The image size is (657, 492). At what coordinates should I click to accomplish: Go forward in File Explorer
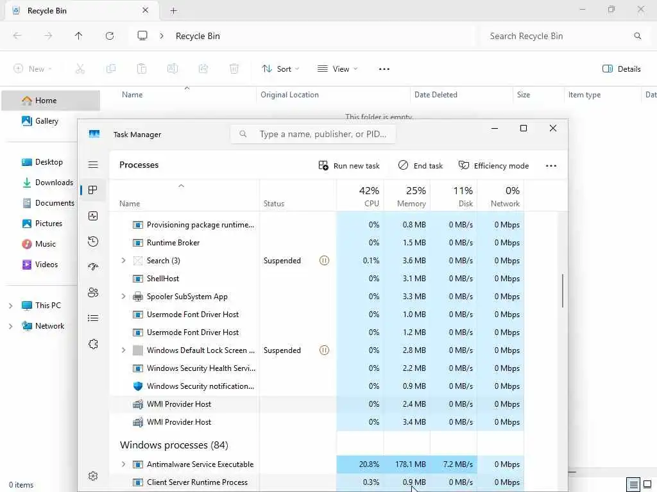[48, 36]
